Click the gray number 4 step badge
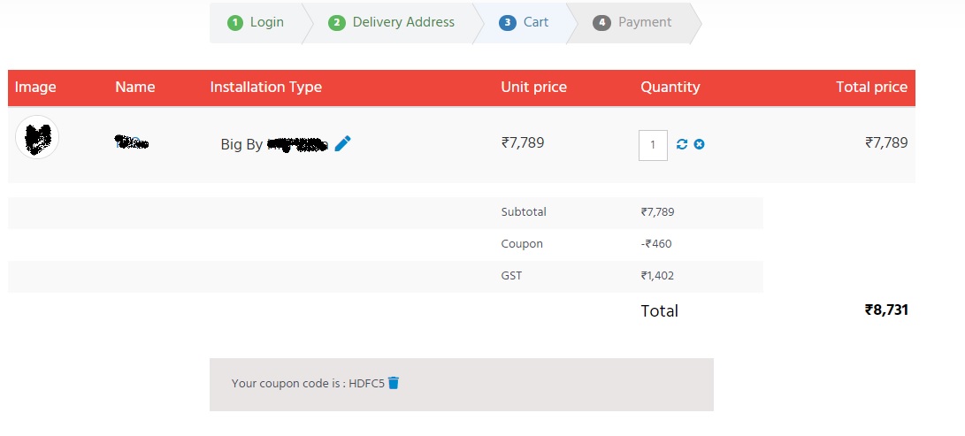The image size is (965, 436). pos(602,23)
